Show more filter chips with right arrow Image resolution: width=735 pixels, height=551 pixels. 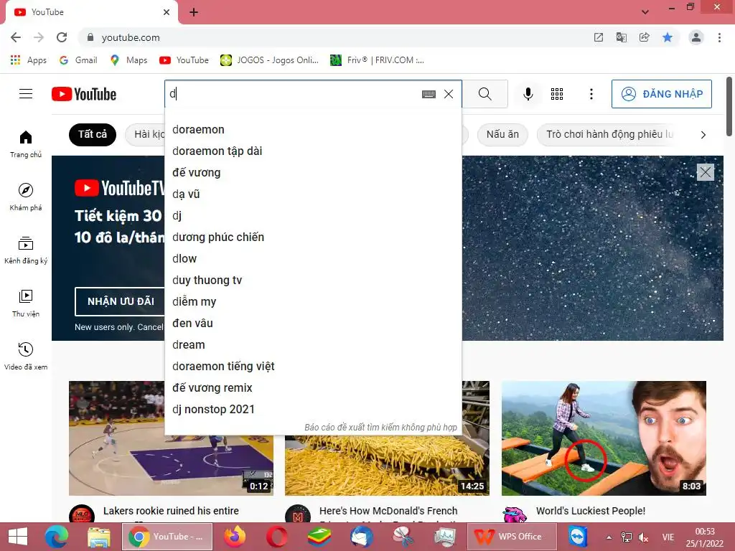click(703, 135)
